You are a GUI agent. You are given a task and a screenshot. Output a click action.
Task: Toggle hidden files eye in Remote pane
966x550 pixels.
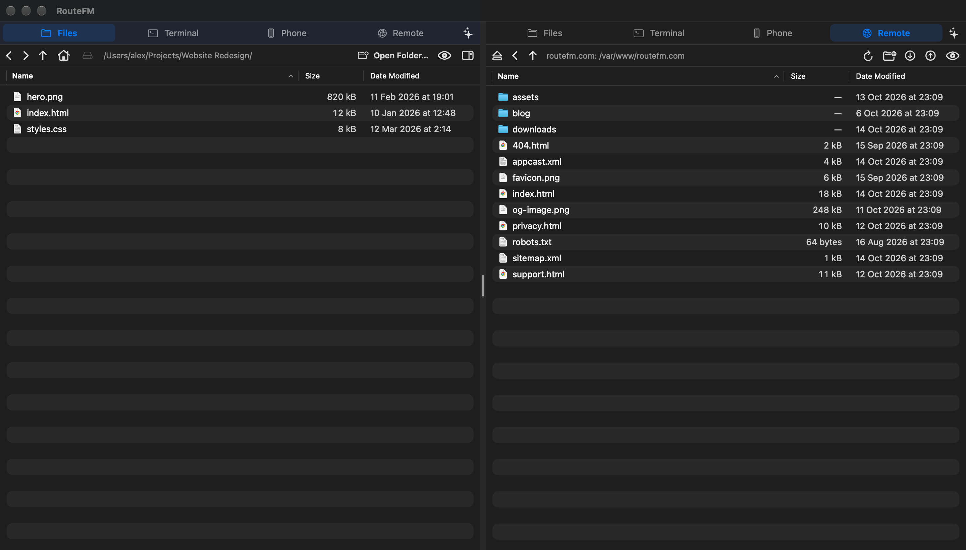(x=952, y=56)
